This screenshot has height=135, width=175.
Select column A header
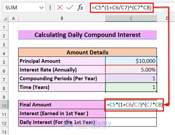13,18
